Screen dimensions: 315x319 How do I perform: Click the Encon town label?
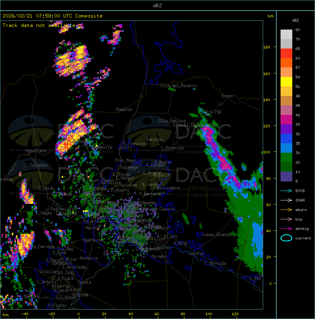point(227,96)
